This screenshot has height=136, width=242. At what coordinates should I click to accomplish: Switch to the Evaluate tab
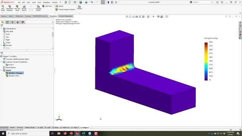pyautogui.click(x=28, y=16)
